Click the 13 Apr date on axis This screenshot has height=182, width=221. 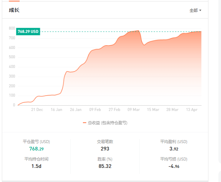(x=192, y=110)
